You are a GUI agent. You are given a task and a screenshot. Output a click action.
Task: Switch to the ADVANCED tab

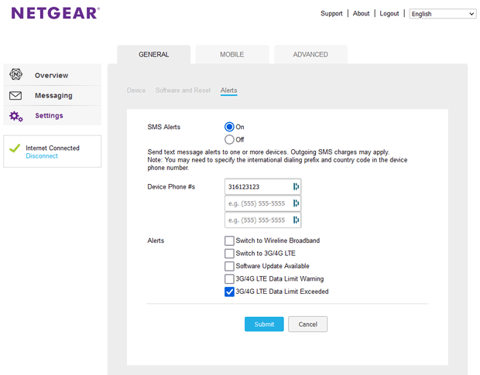pos(310,54)
